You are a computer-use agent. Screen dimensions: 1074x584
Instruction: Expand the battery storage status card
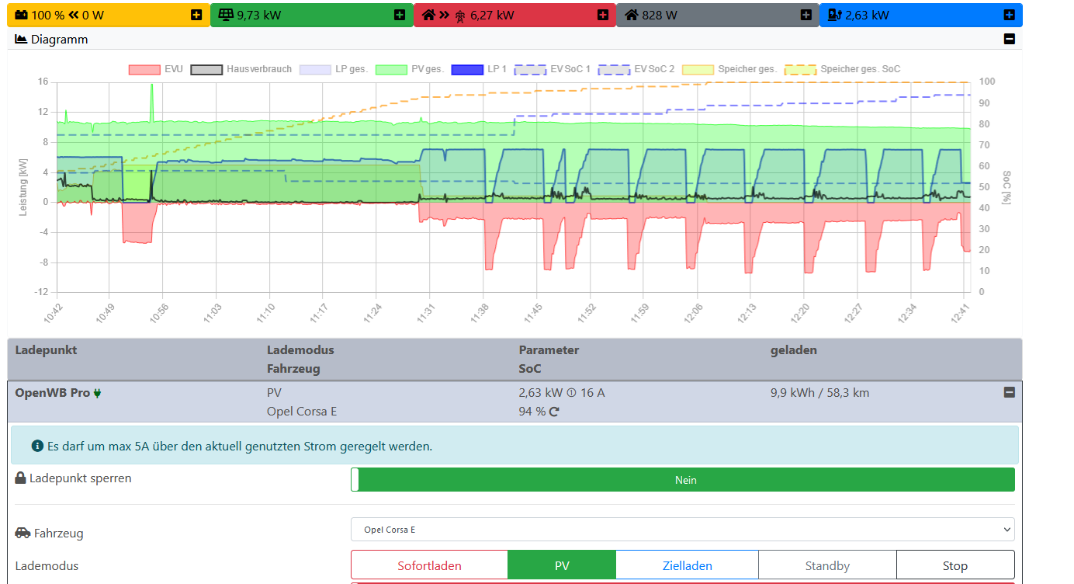tap(196, 15)
